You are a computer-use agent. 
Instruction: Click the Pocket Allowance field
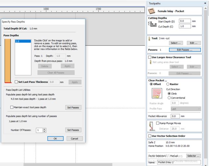pos(175,116)
